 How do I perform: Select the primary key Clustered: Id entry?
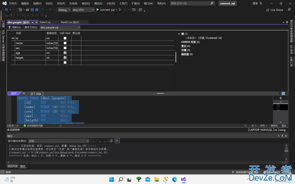pyautogui.click(x=203, y=38)
